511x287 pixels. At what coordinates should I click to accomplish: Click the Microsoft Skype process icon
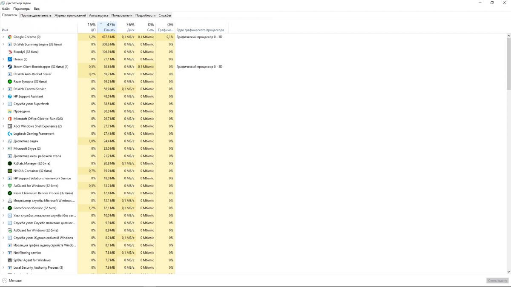click(x=10, y=148)
